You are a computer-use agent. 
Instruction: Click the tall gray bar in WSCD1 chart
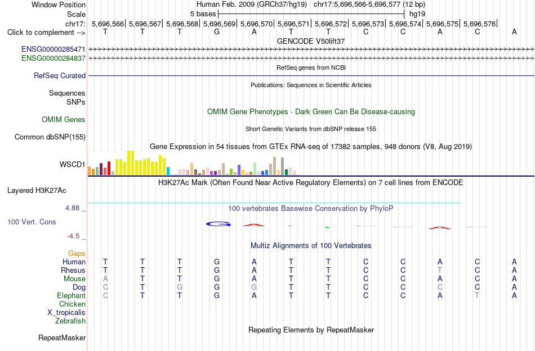pyautogui.click(x=282, y=166)
